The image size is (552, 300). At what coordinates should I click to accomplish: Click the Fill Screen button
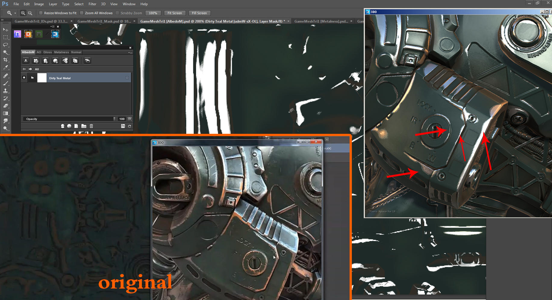coord(199,13)
